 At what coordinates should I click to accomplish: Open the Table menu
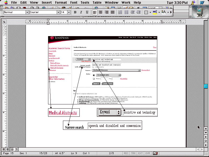(97, 2)
